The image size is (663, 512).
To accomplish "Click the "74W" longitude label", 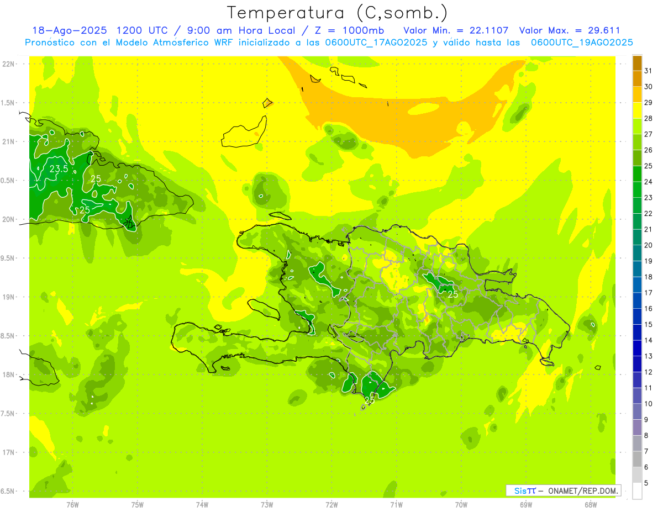I will pyautogui.click(x=202, y=504).
